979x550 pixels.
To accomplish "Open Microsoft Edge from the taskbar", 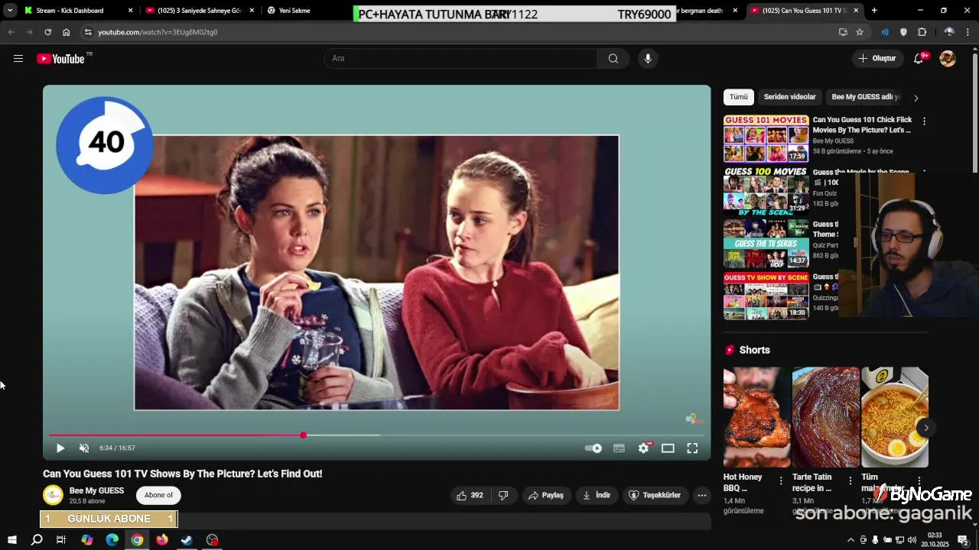I will (x=112, y=540).
